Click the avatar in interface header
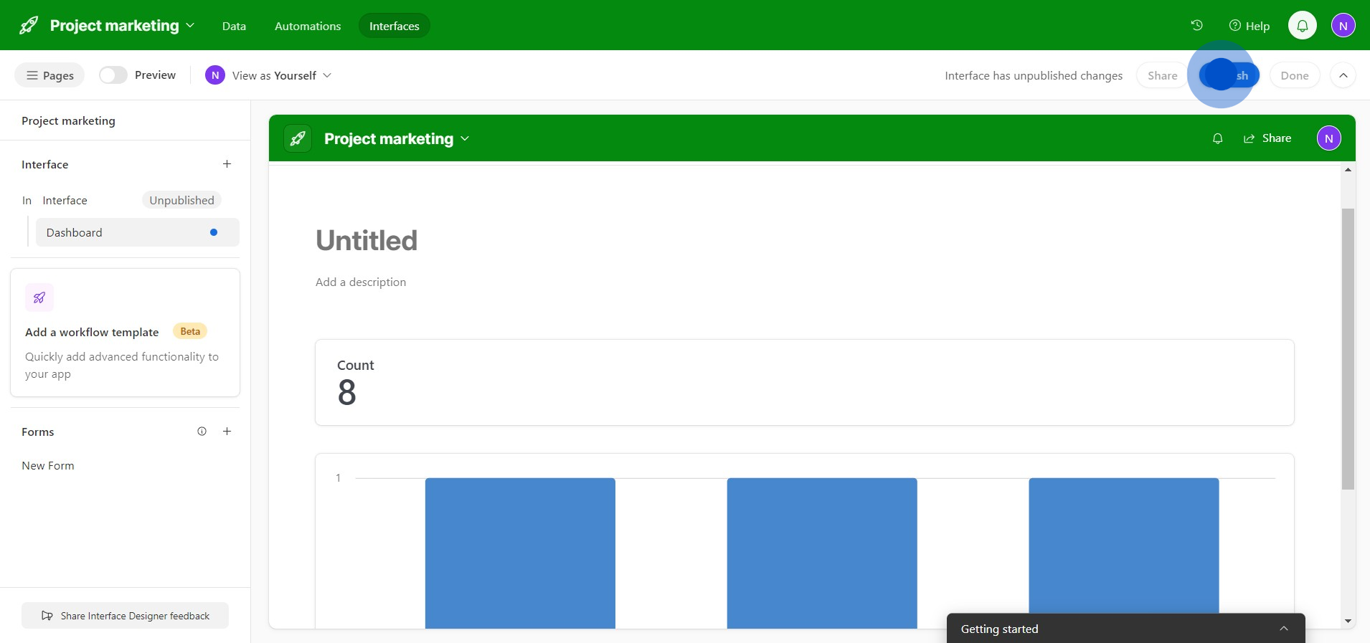Viewport: 1370px width, 643px height. pyautogui.click(x=1329, y=138)
